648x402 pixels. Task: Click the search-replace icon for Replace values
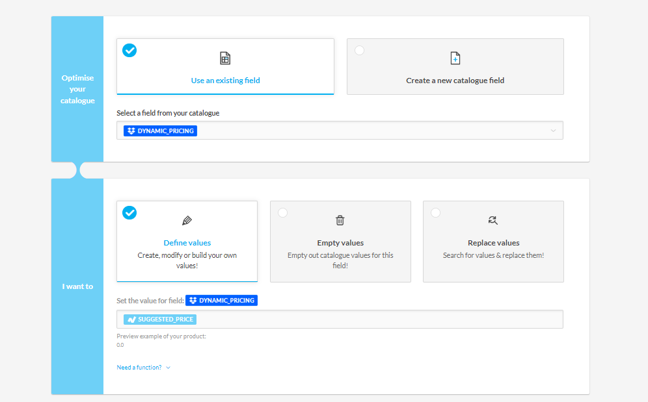493,220
